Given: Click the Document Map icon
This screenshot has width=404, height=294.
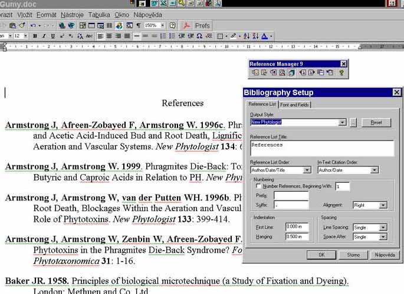Looking at the screenshot, I should coord(129,25).
